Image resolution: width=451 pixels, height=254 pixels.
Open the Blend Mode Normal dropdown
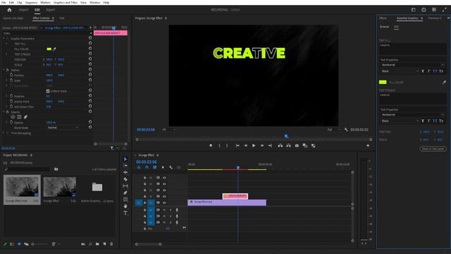[x=63, y=128]
